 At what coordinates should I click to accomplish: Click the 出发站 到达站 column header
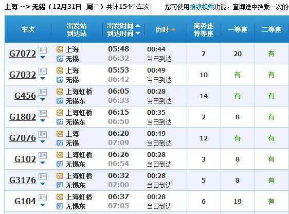pos(77,29)
